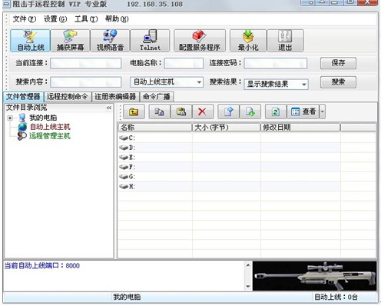Click the 搜索 button
This screenshot has height=306, width=381.
338,82
